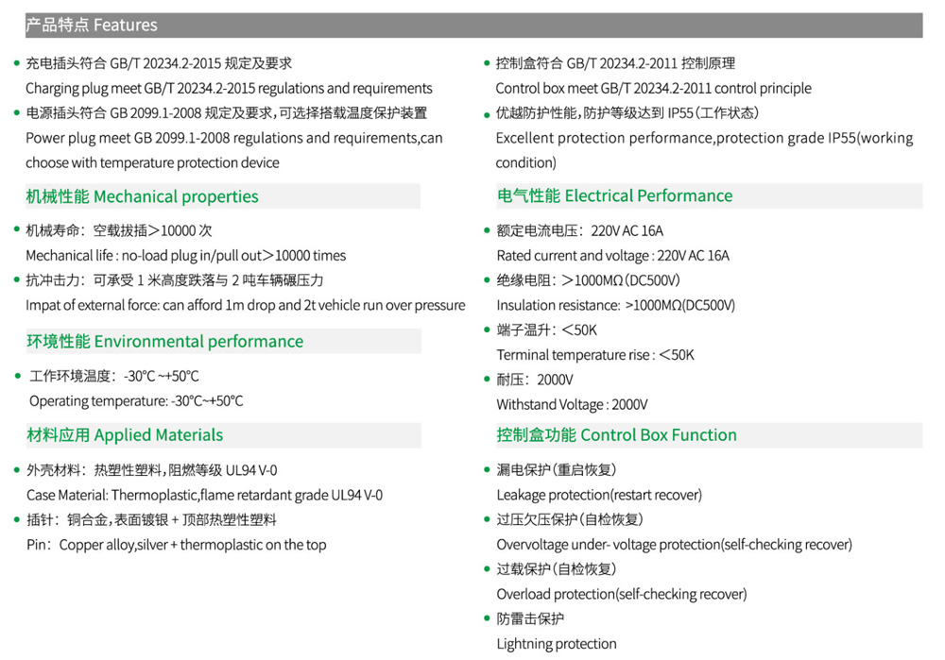Click '耐压: 2000V' line
945x660 pixels.
coord(535,380)
